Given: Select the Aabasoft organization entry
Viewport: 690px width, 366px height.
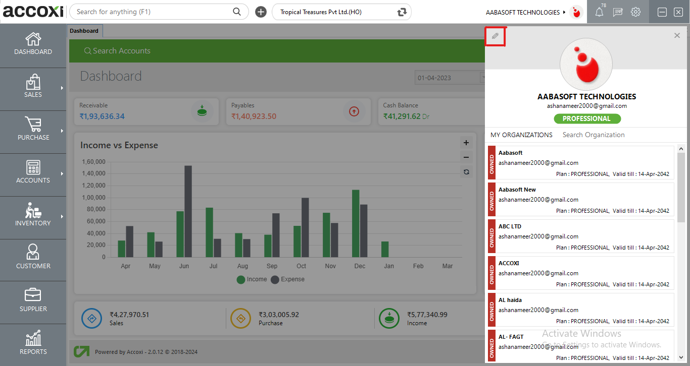Looking at the screenshot, I should pos(581,163).
